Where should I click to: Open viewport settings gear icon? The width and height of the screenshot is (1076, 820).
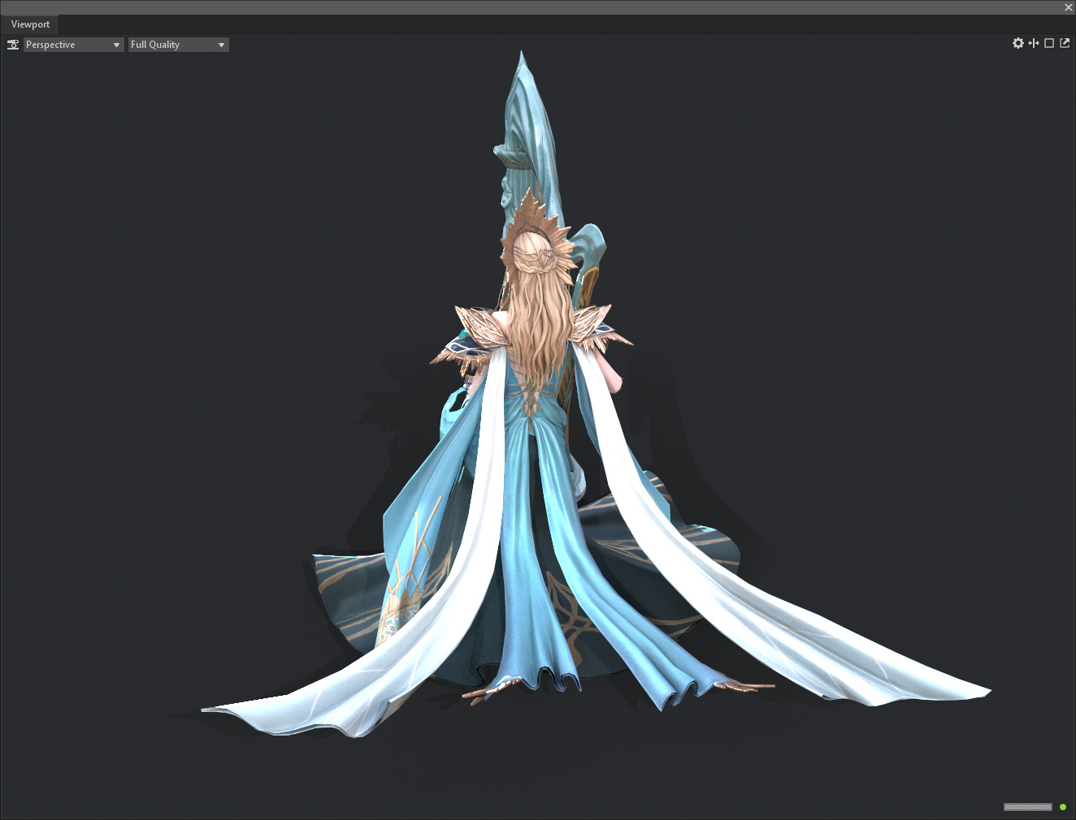1018,43
